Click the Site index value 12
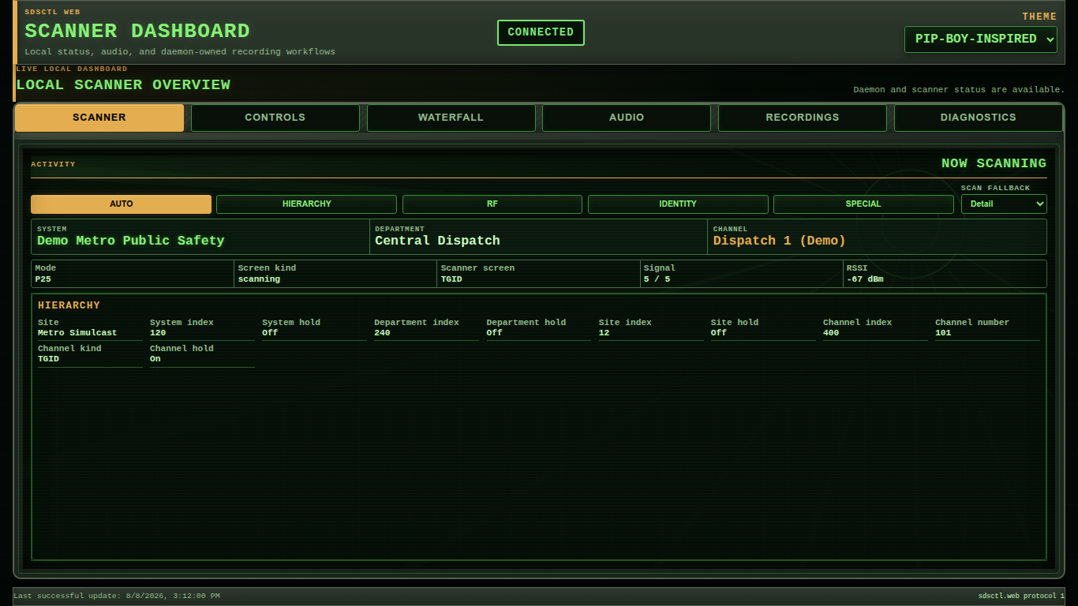 pos(604,333)
